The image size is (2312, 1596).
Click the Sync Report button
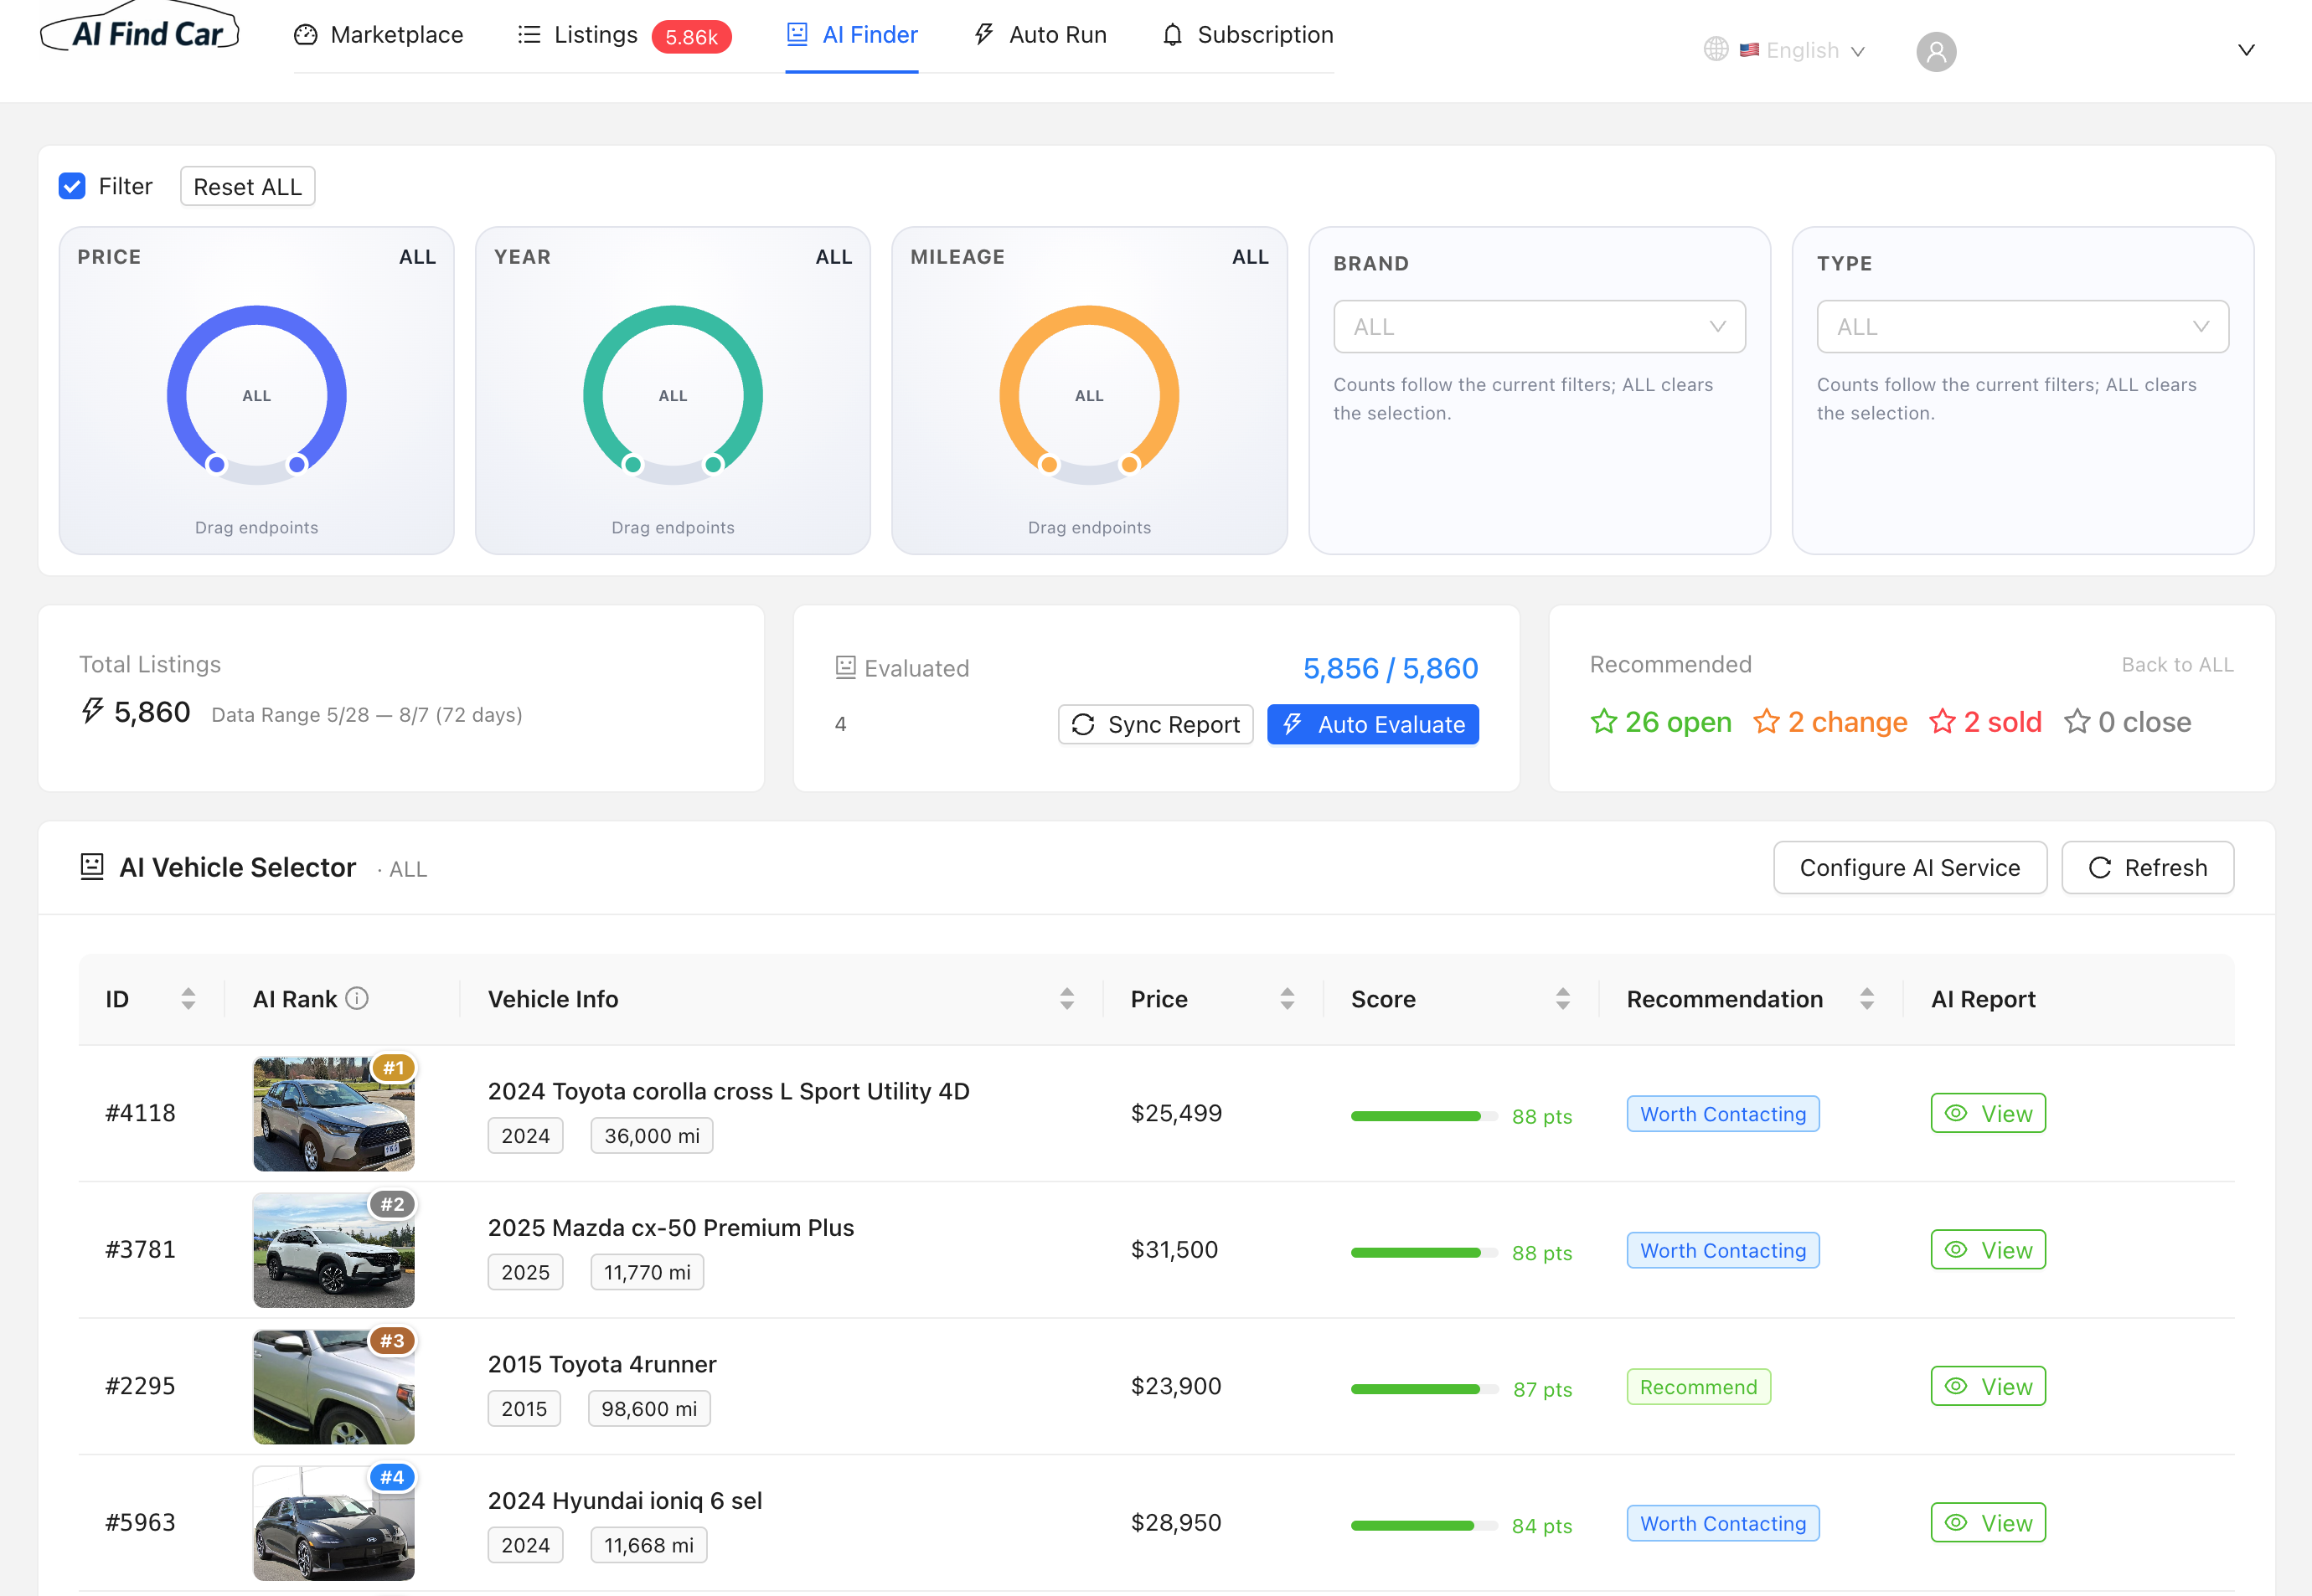point(1155,724)
